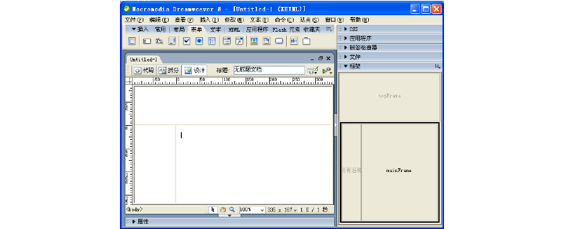This screenshot has height=229, width=564.
Task: Switch to Design view (设计)
Action: 195,71
